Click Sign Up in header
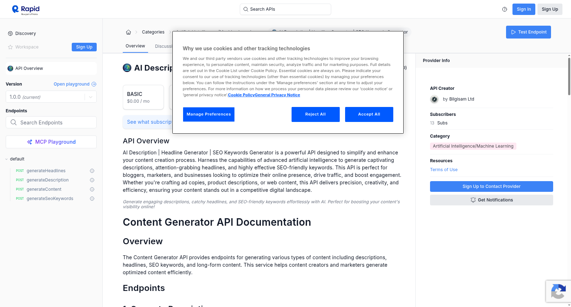 [x=550, y=9]
